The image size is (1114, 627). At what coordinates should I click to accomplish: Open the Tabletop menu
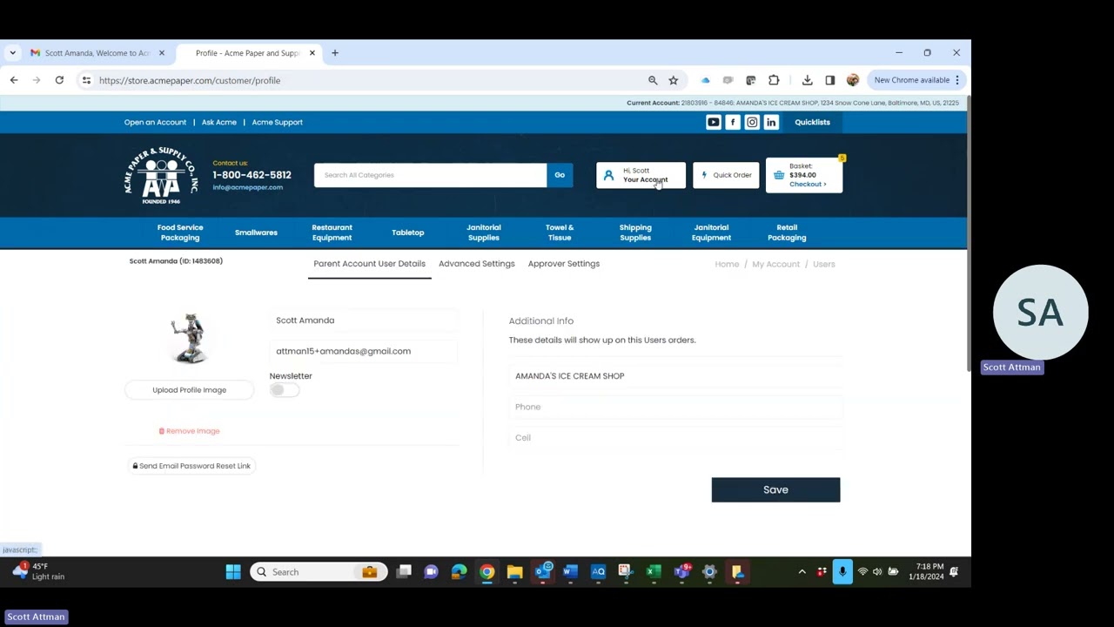tap(407, 233)
